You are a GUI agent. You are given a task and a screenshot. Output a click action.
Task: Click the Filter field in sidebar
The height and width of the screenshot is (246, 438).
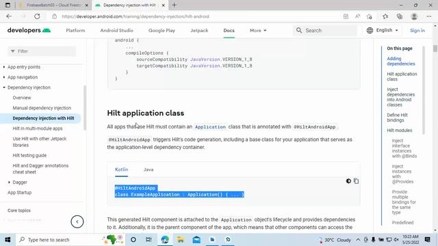pos(42,51)
